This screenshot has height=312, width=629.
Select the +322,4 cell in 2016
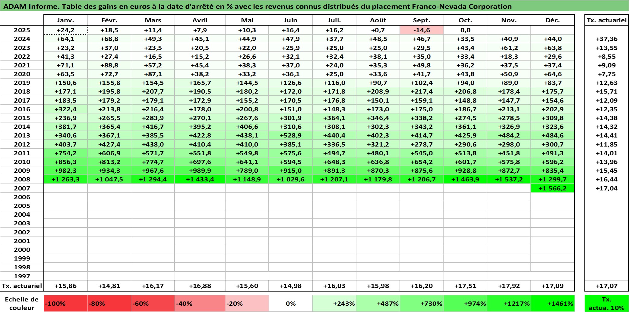point(65,109)
